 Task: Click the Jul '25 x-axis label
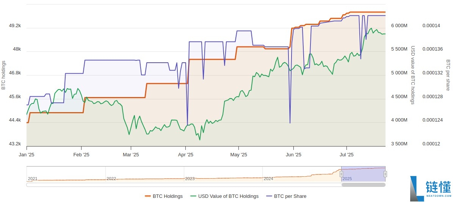pos(346,155)
